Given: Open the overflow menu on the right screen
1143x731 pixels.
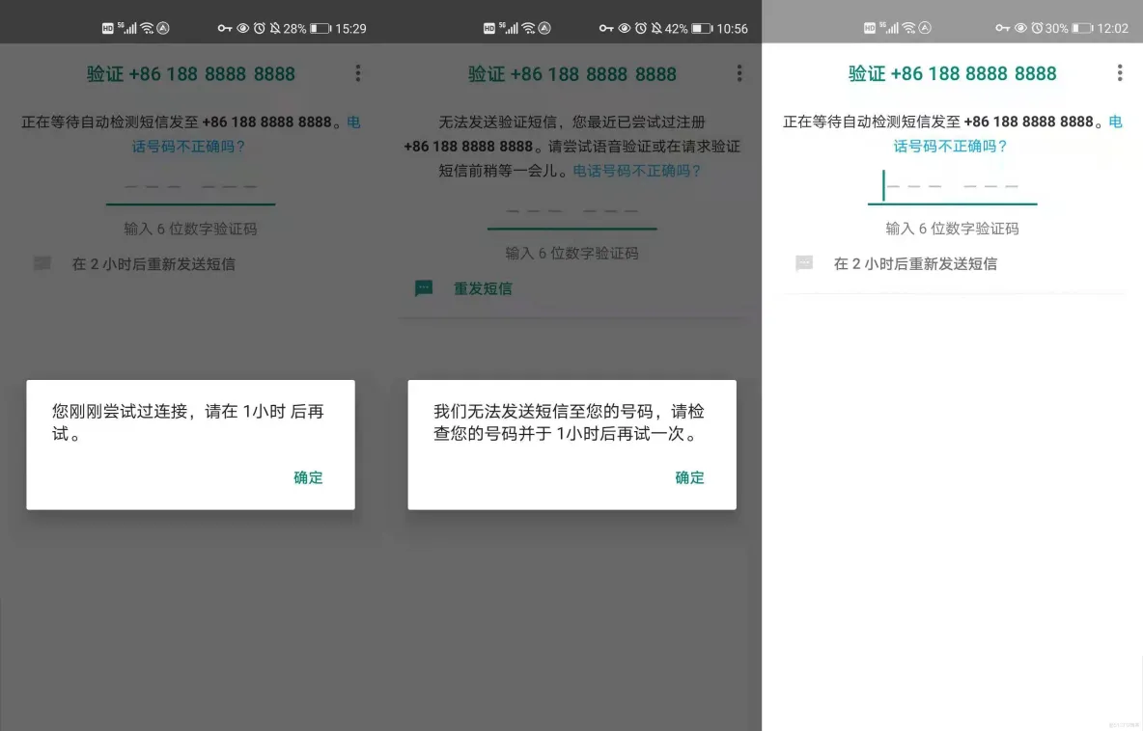Looking at the screenshot, I should 1120,72.
